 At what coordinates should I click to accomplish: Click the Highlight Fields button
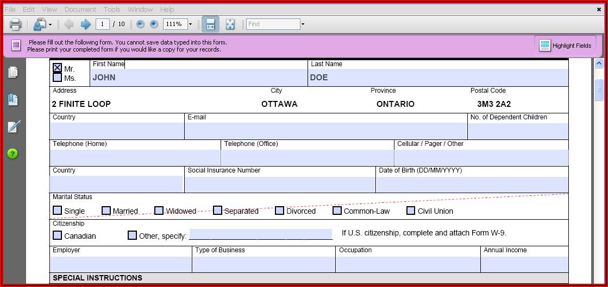tap(566, 46)
